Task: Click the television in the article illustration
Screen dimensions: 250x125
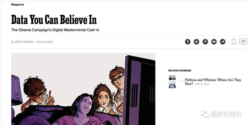Action: 139,90
